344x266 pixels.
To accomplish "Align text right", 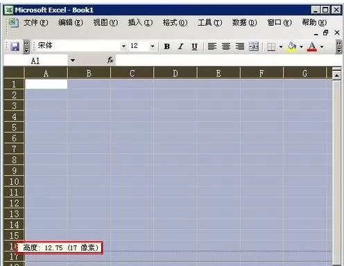I will (x=240, y=47).
